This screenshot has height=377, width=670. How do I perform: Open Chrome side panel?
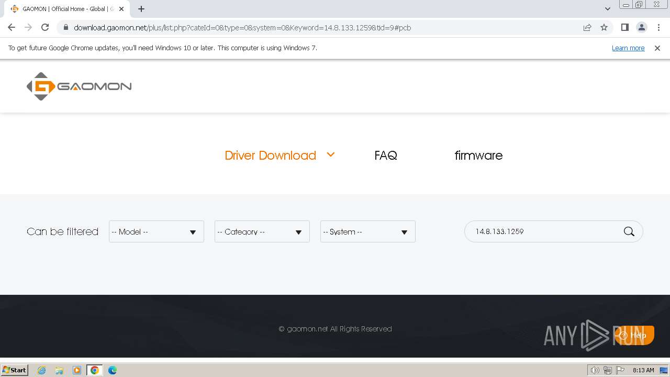[x=624, y=27]
